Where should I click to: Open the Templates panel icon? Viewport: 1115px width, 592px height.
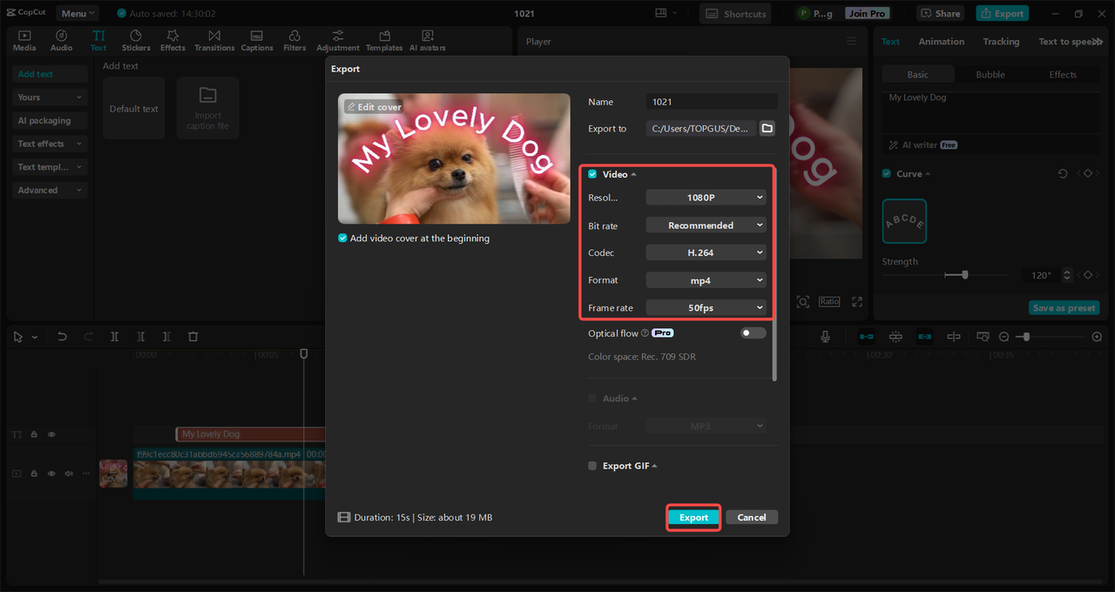click(x=384, y=40)
